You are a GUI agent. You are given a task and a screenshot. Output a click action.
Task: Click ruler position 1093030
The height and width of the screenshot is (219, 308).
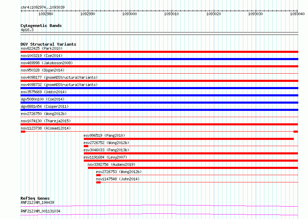[255, 14]
